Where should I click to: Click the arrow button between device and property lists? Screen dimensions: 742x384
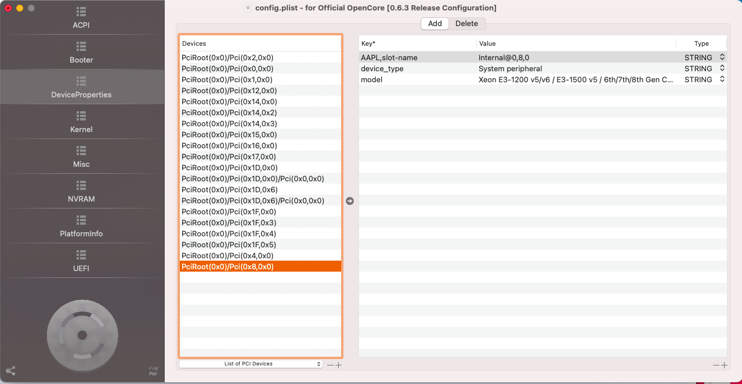click(350, 201)
